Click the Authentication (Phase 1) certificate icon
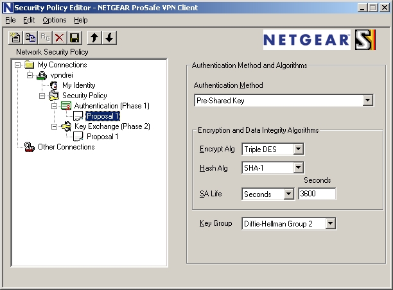The width and height of the screenshot is (393, 290). (66, 106)
